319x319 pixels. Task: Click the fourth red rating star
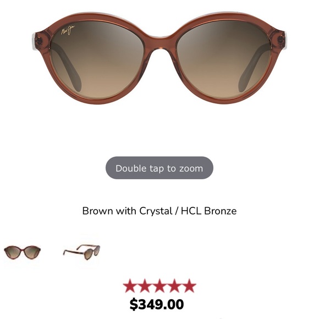174,285
